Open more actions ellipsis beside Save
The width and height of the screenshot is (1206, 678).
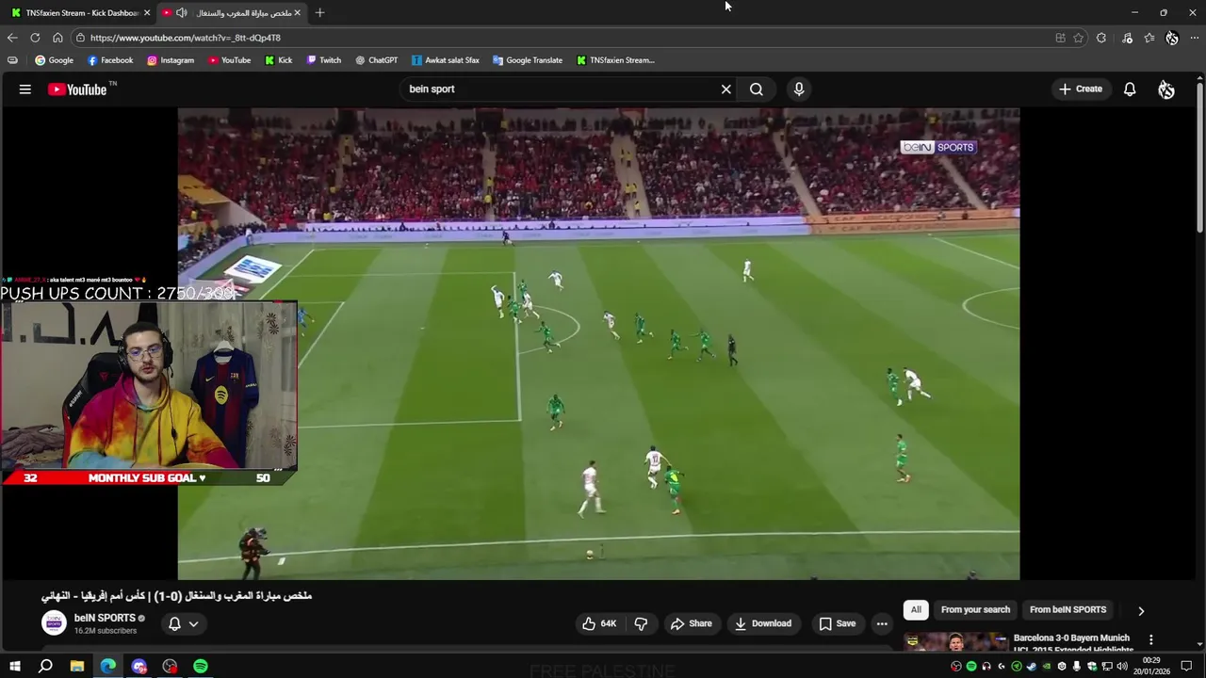(x=882, y=623)
